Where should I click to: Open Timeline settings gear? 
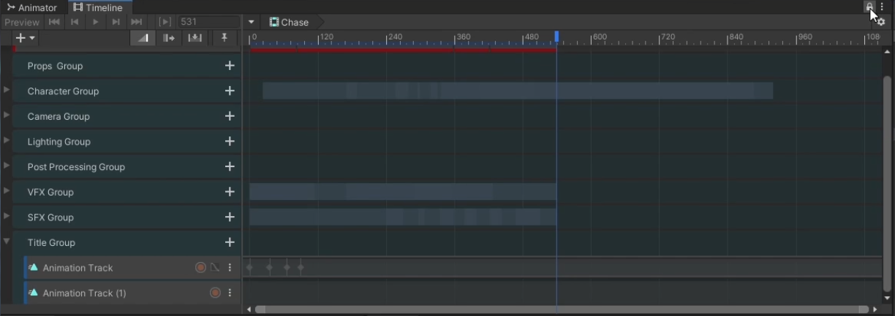(880, 22)
